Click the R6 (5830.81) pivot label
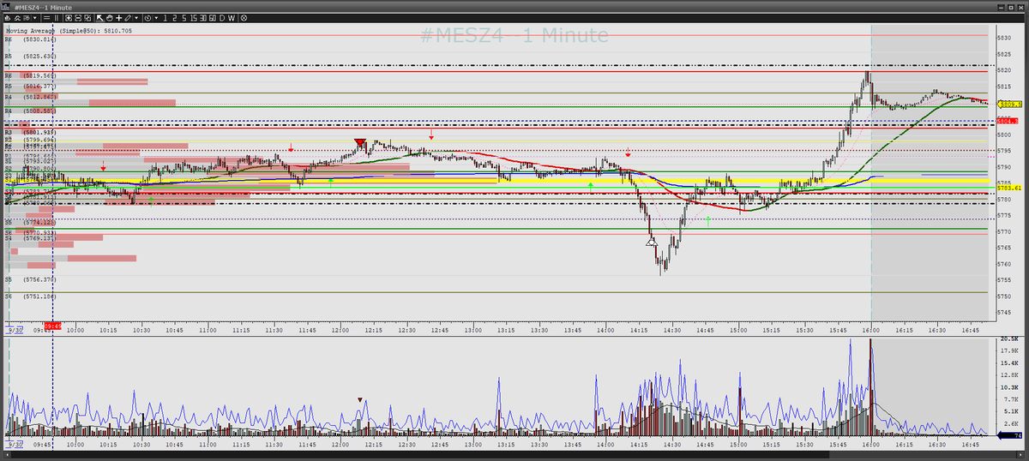Image resolution: width=1029 pixels, height=461 pixels. 30,39
